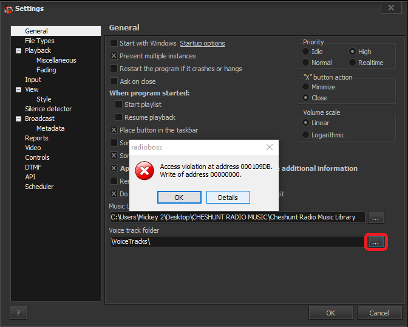Show error Details in the dialog
The height and width of the screenshot is (327, 408).
[x=228, y=198]
